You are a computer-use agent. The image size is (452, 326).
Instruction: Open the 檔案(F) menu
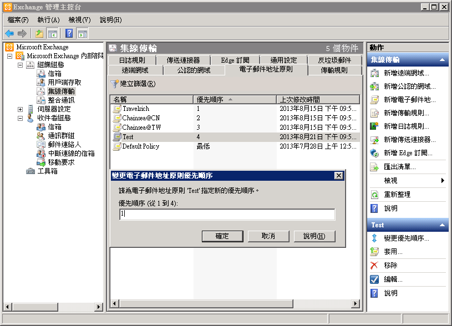point(18,20)
